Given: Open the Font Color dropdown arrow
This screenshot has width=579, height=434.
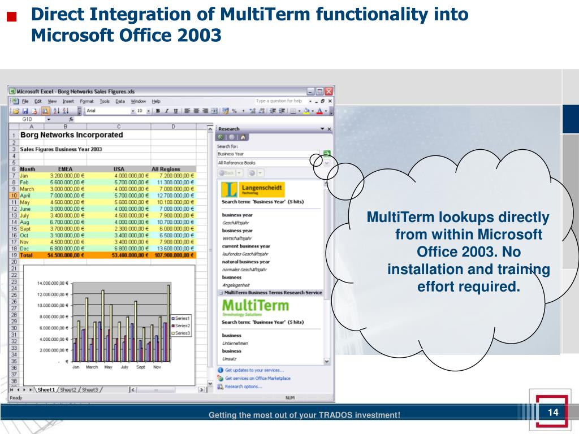Looking at the screenshot, I should click(x=326, y=111).
